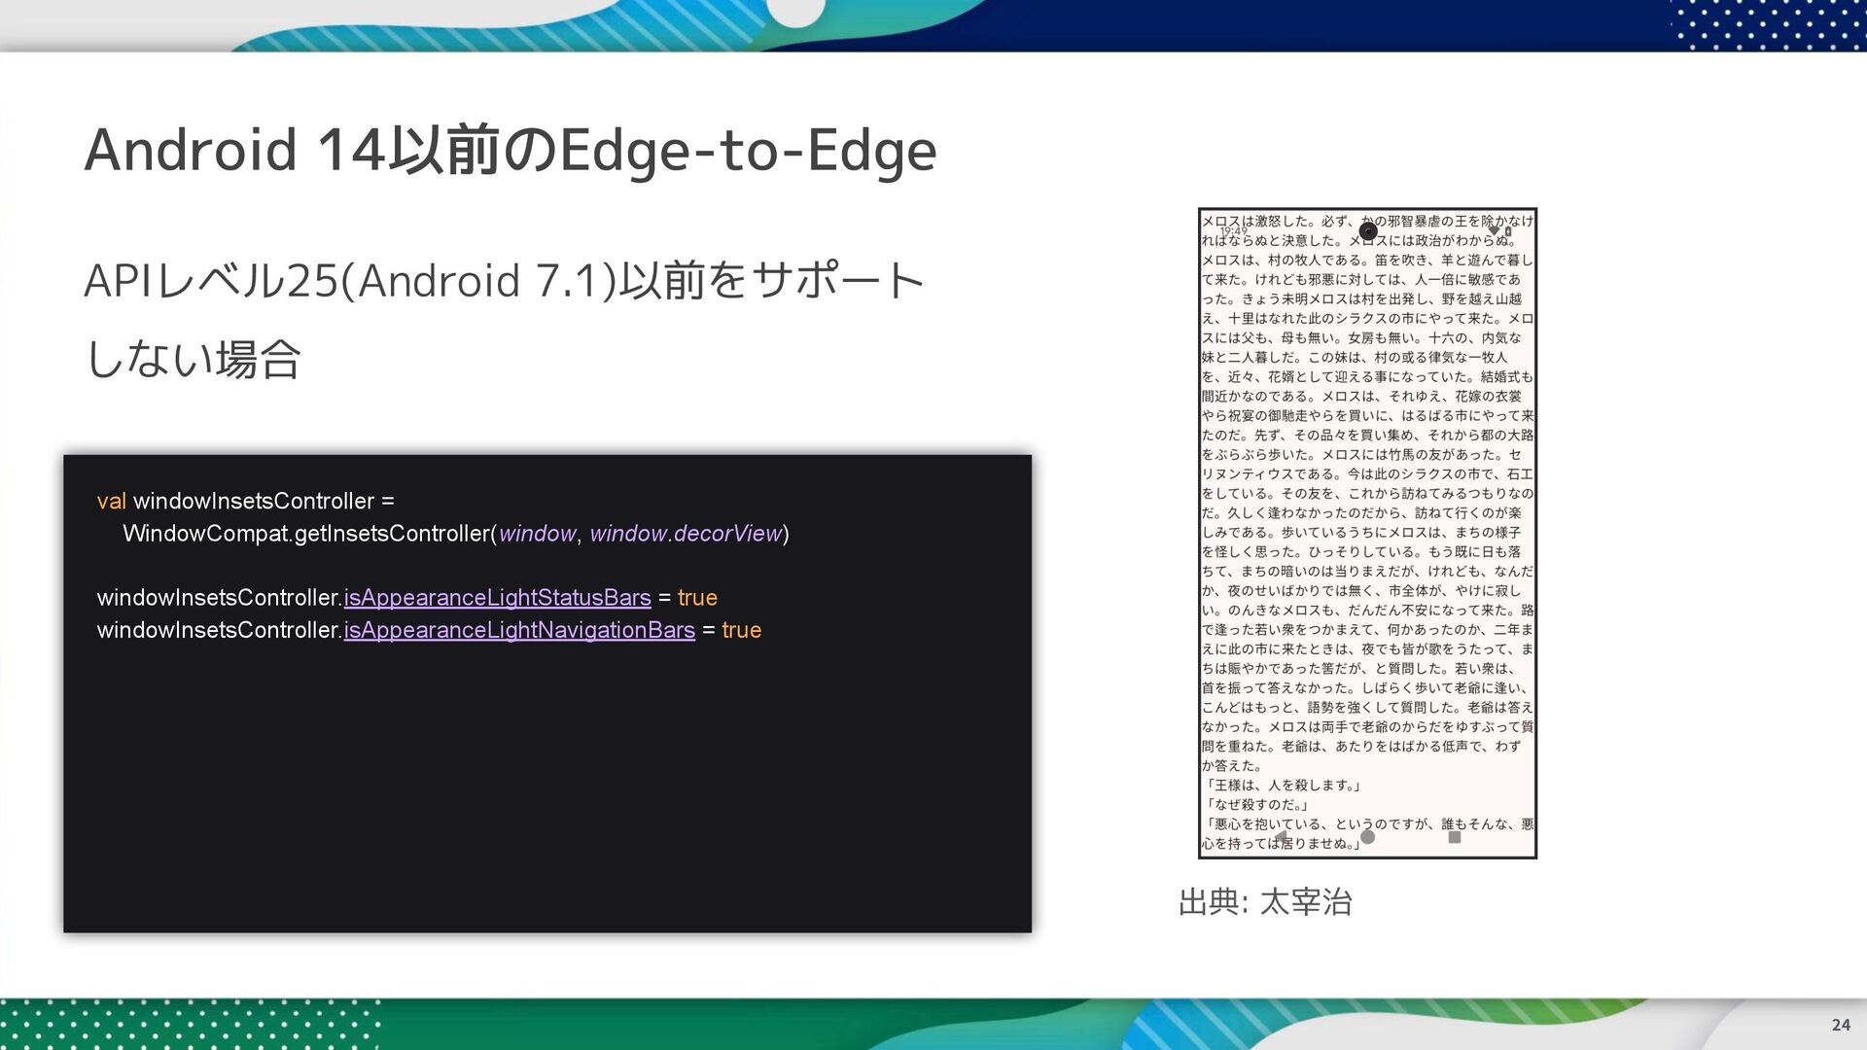Click the front camera punch-hole on phone
This screenshot has width=1867, height=1050.
coord(1368,231)
